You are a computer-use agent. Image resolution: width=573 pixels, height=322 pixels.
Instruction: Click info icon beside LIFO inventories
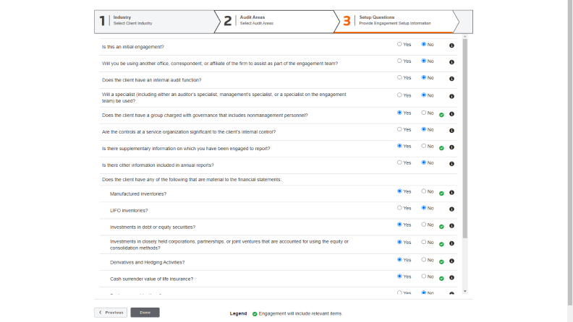pyautogui.click(x=452, y=209)
